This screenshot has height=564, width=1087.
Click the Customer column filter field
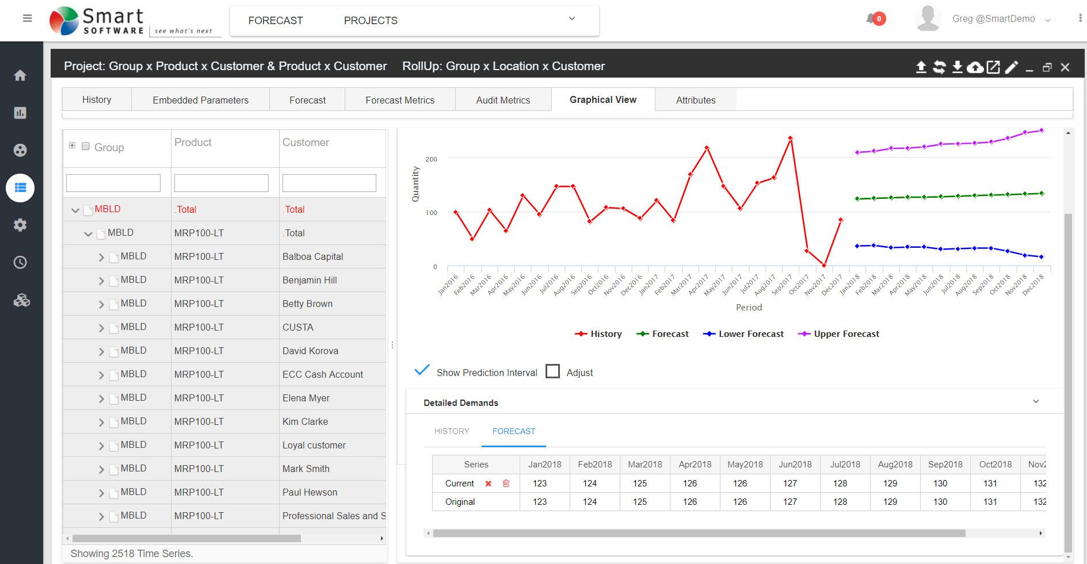pos(329,183)
